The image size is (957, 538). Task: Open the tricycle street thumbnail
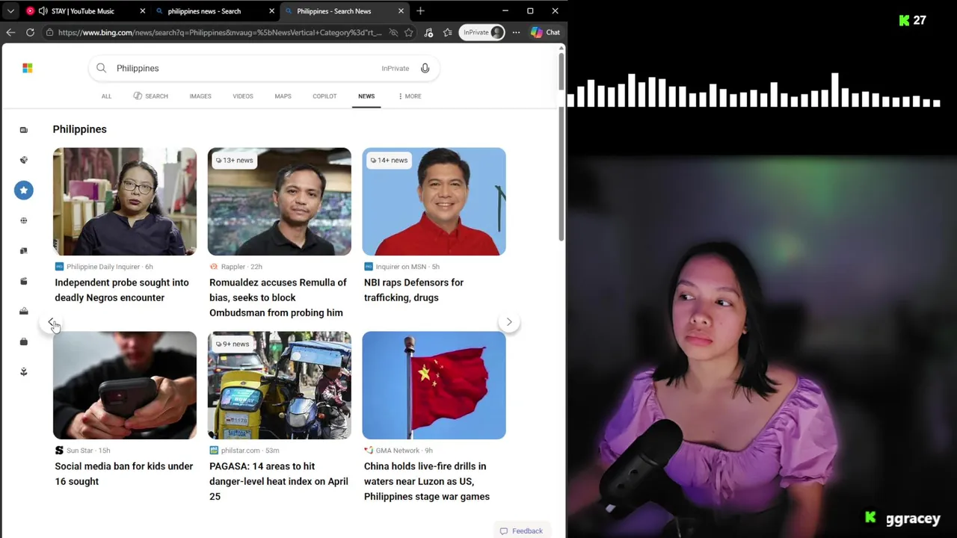tap(280, 386)
